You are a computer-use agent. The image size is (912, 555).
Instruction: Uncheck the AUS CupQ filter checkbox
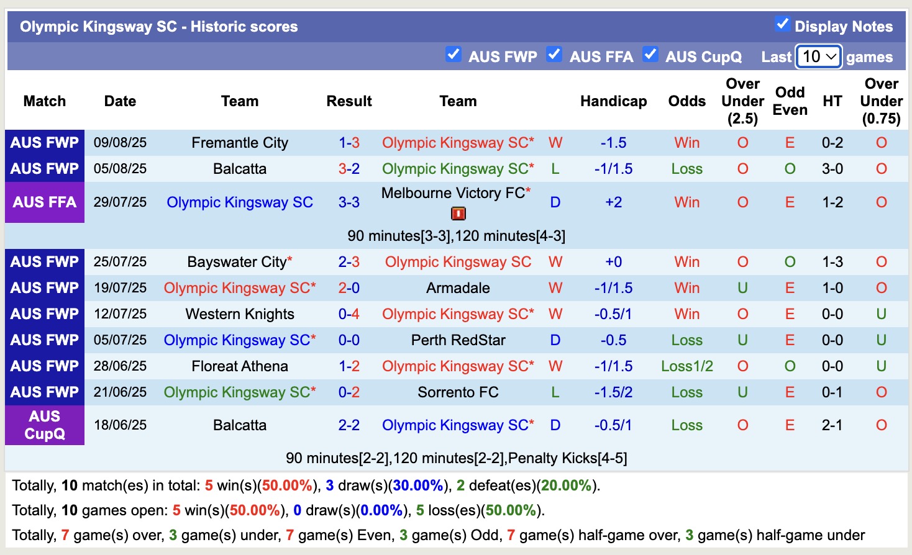[650, 55]
